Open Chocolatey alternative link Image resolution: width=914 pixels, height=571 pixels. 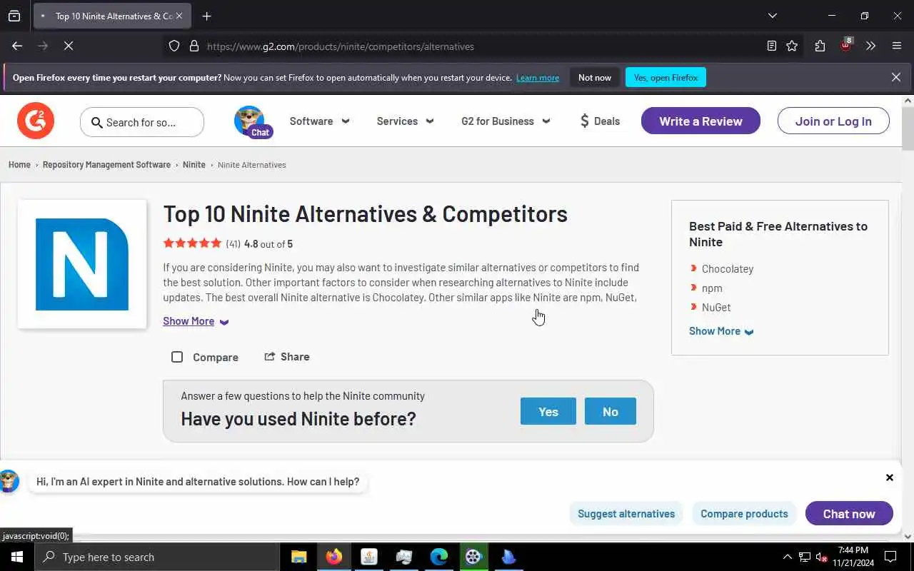click(x=728, y=269)
